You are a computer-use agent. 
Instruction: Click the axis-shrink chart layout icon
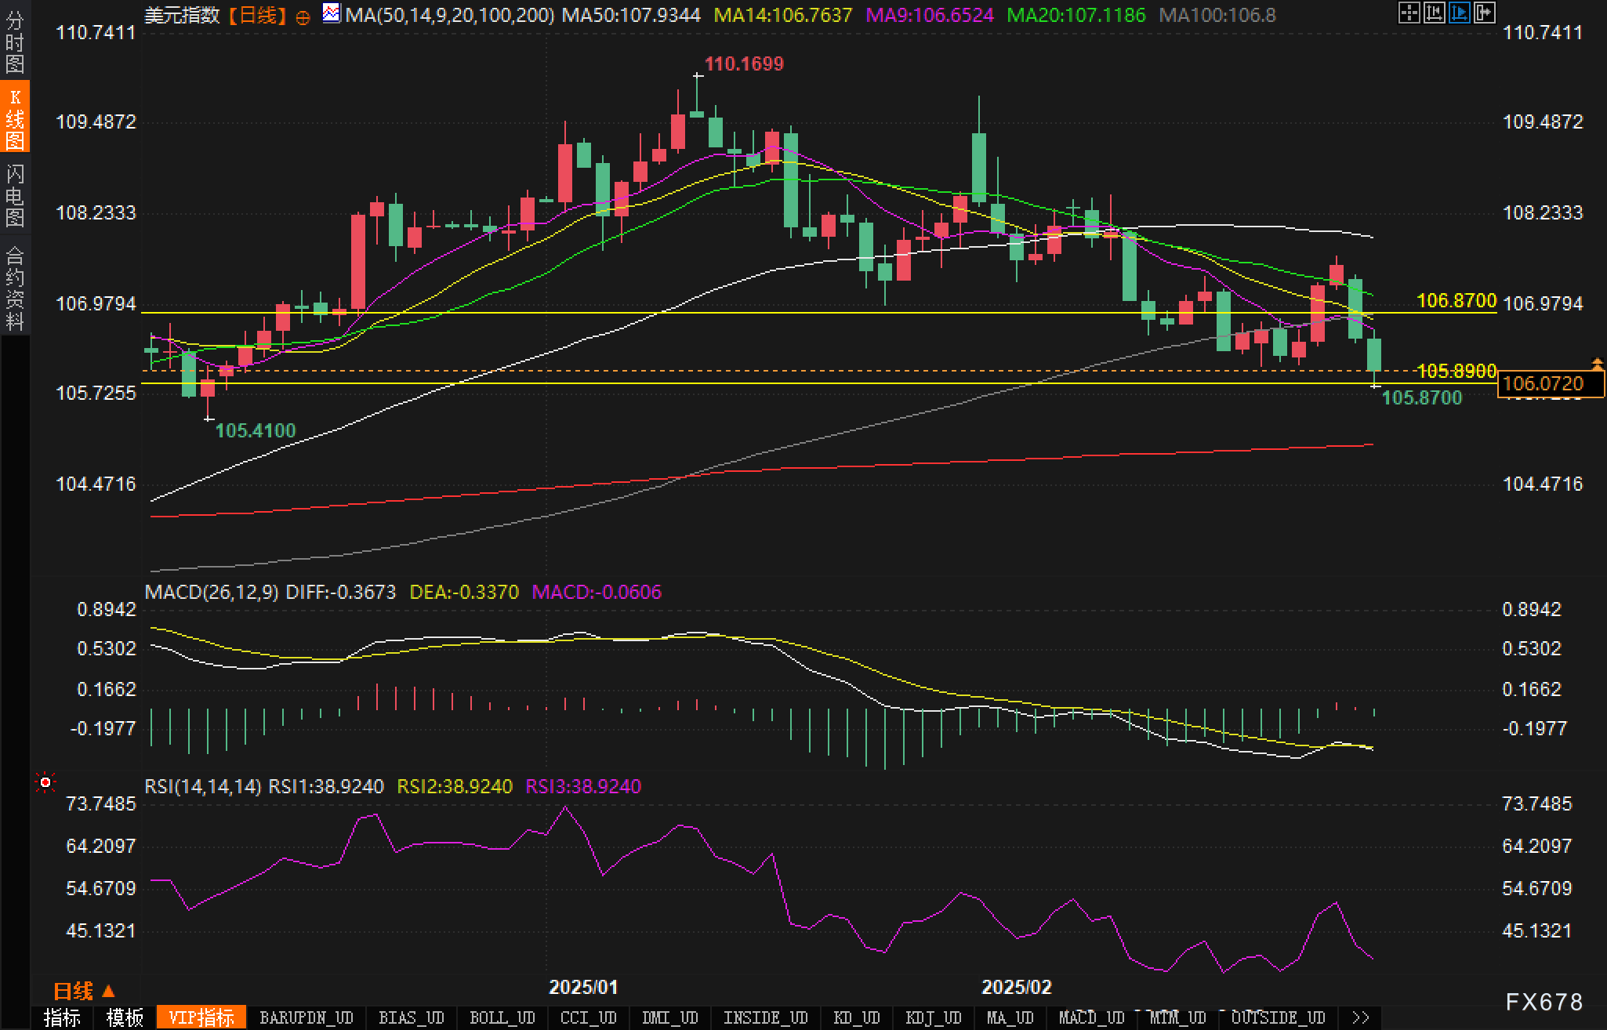[1434, 13]
